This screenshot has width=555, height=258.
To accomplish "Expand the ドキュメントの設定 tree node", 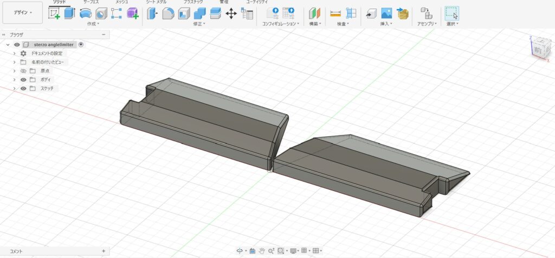I will click(x=15, y=54).
